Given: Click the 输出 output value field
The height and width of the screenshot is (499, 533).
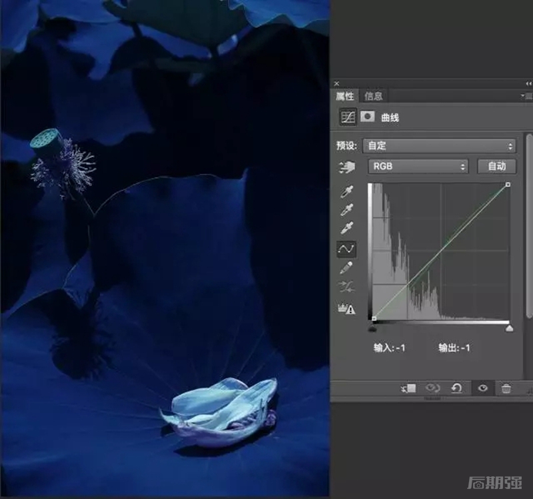Looking at the screenshot, I should (454, 348).
